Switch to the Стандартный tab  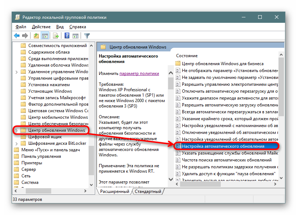149,191
